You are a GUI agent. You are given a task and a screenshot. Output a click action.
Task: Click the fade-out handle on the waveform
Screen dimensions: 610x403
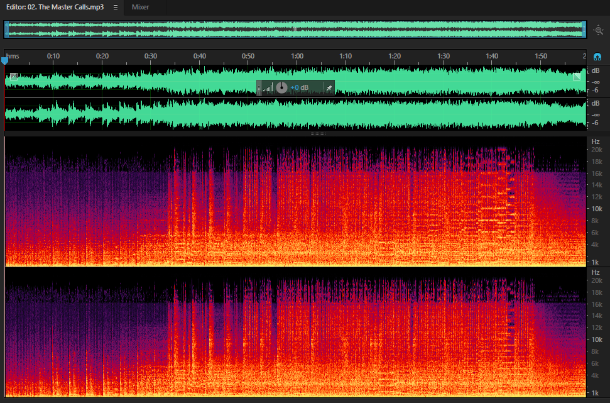click(577, 76)
